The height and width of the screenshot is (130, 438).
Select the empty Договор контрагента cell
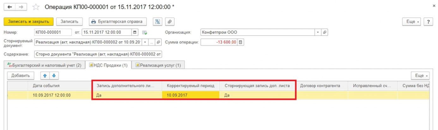[322, 95]
